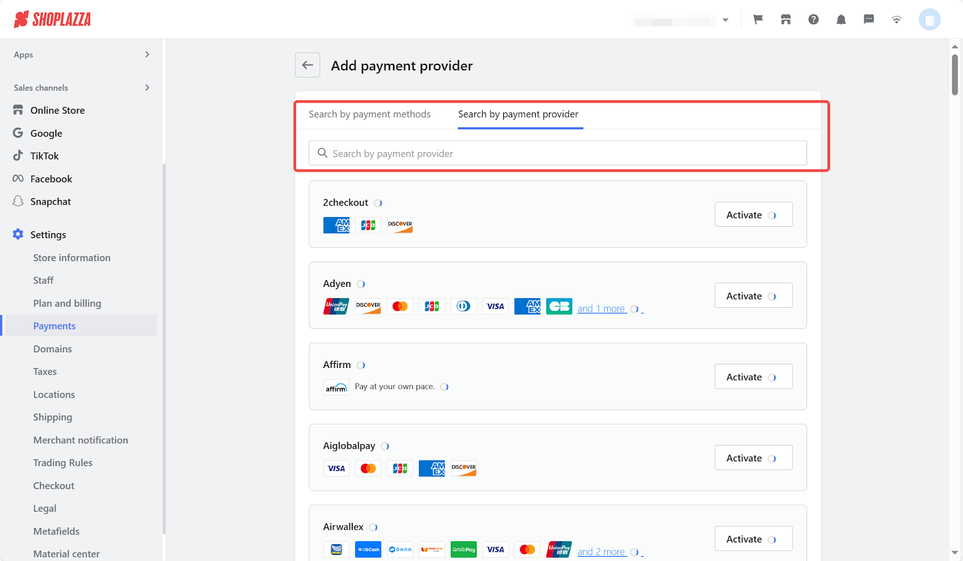Click the flag icon in top bar
The height and width of the screenshot is (561, 963).
(x=758, y=19)
